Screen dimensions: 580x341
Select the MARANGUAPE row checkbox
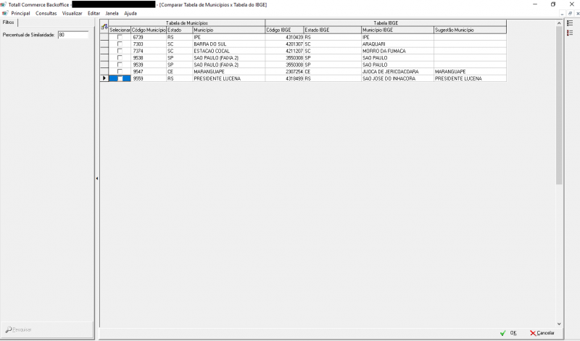tap(120, 71)
